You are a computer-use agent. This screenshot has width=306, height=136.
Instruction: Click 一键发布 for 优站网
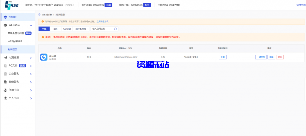[x=261, y=57]
